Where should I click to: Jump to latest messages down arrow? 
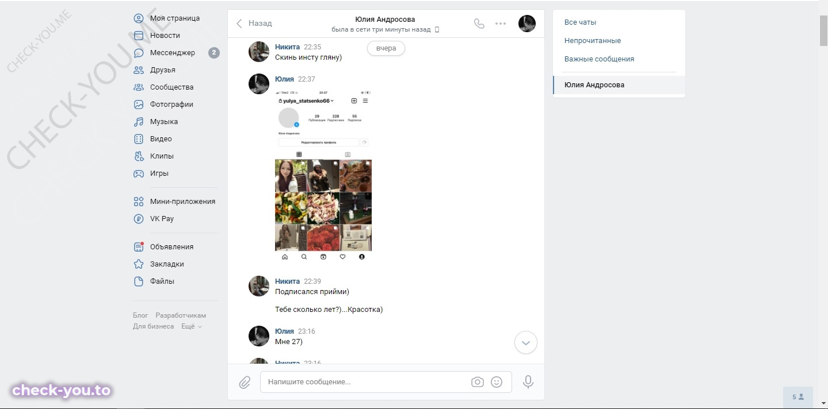[x=526, y=343]
